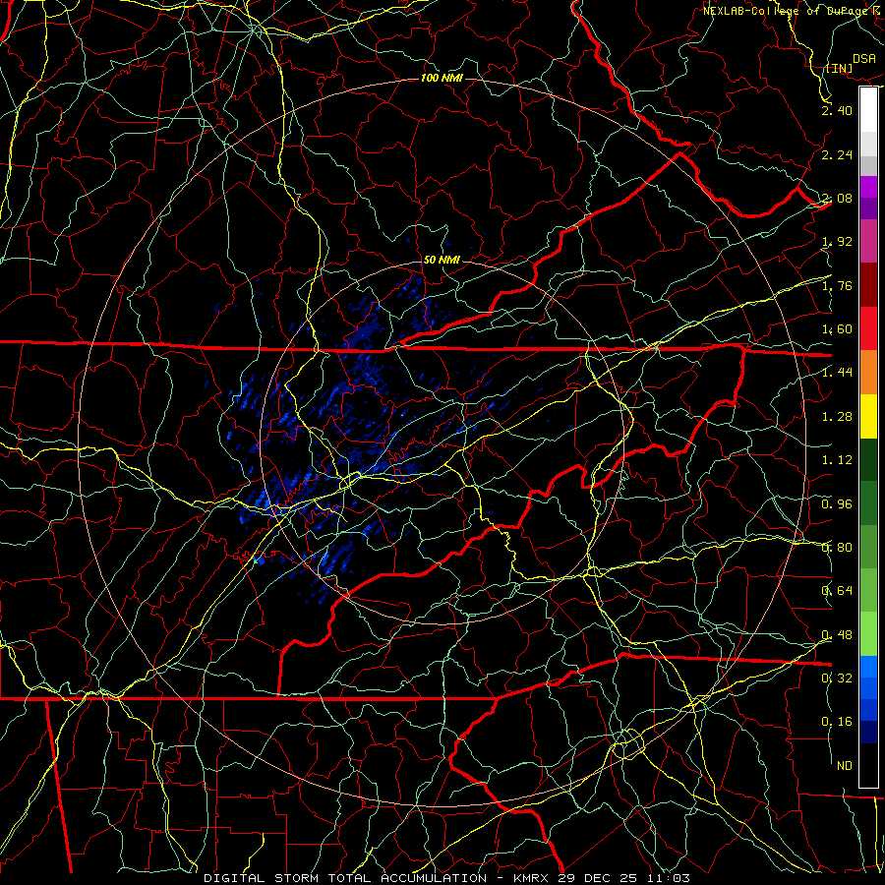Click the black ND swatch at legend bottom
This screenshot has height=885, width=885.
pos(868,765)
